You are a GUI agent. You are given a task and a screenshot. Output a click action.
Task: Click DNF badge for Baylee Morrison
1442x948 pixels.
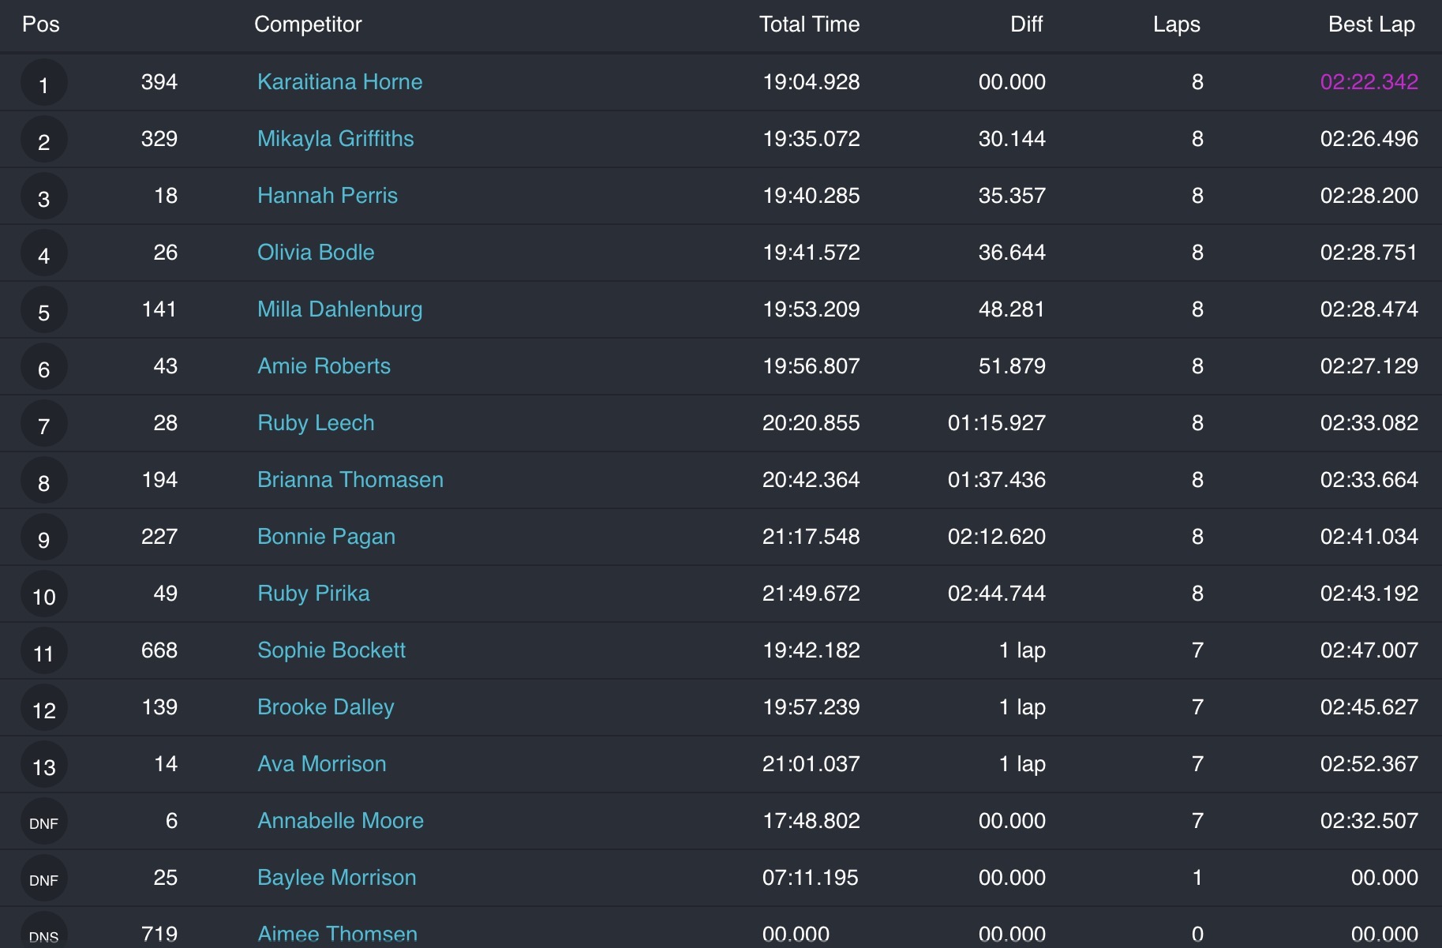(43, 879)
